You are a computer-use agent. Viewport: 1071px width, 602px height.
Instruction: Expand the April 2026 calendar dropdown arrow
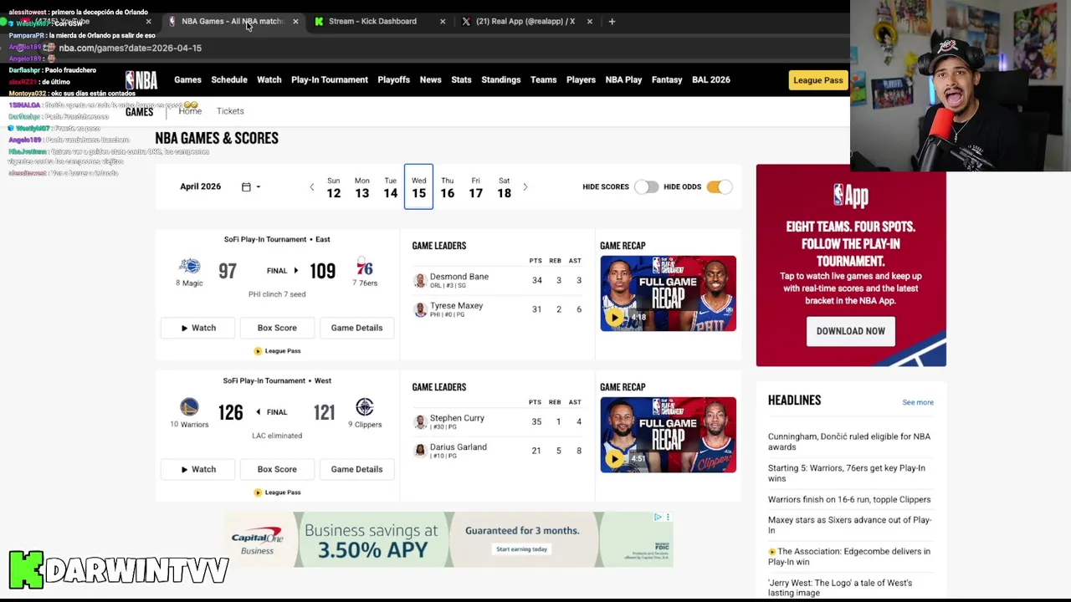(258, 187)
